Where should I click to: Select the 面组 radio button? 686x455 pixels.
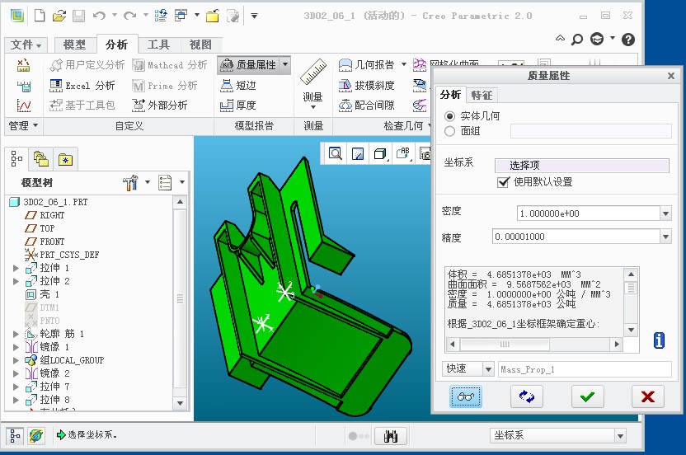pyautogui.click(x=450, y=131)
